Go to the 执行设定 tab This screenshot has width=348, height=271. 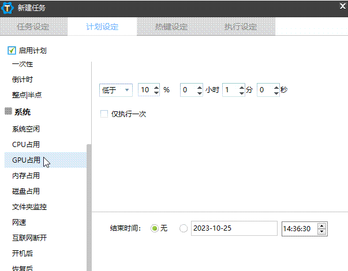241,27
